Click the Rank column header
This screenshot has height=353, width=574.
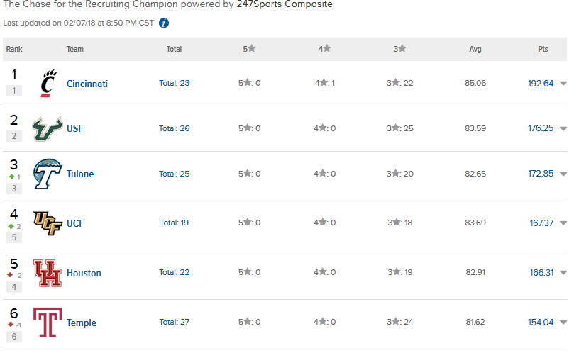pyautogui.click(x=14, y=49)
